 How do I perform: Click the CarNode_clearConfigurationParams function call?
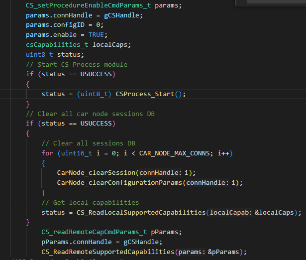point(119,183)
